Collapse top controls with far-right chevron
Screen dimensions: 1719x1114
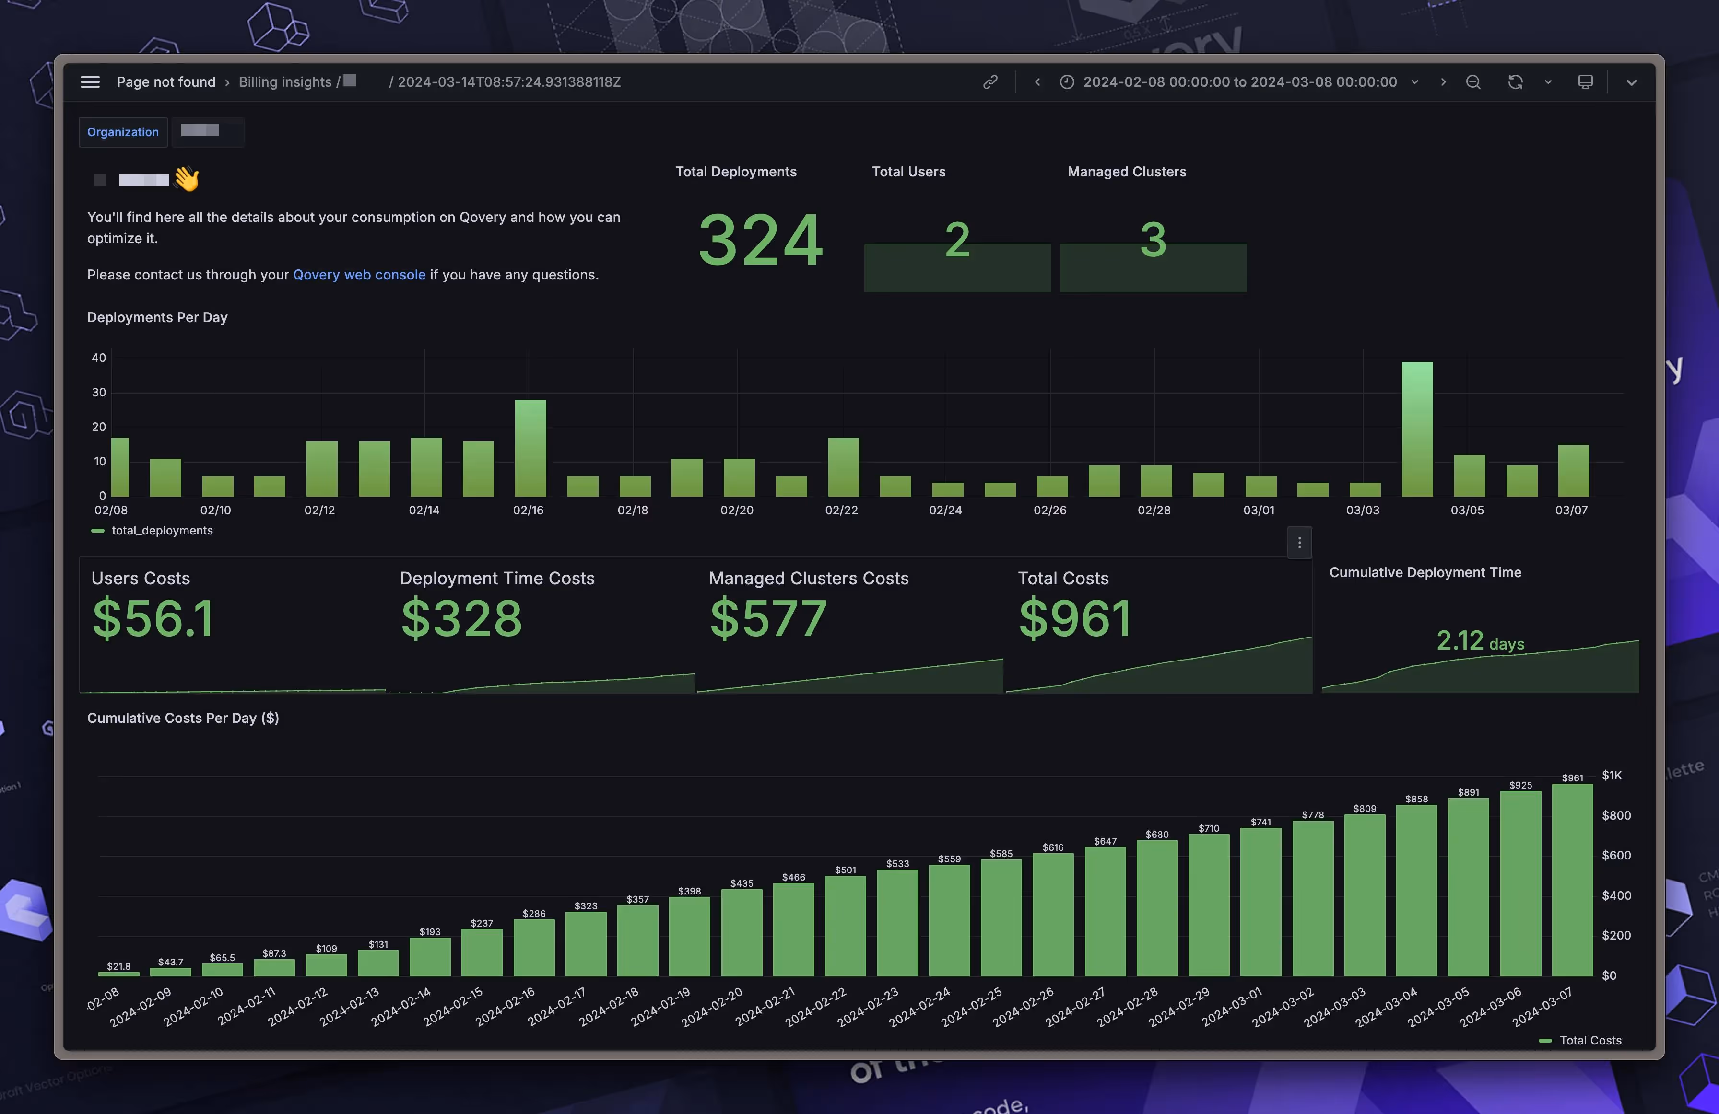click(1631, 81)
